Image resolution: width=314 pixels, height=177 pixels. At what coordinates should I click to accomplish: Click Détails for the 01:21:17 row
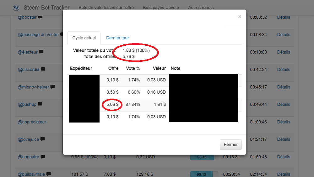284,140
